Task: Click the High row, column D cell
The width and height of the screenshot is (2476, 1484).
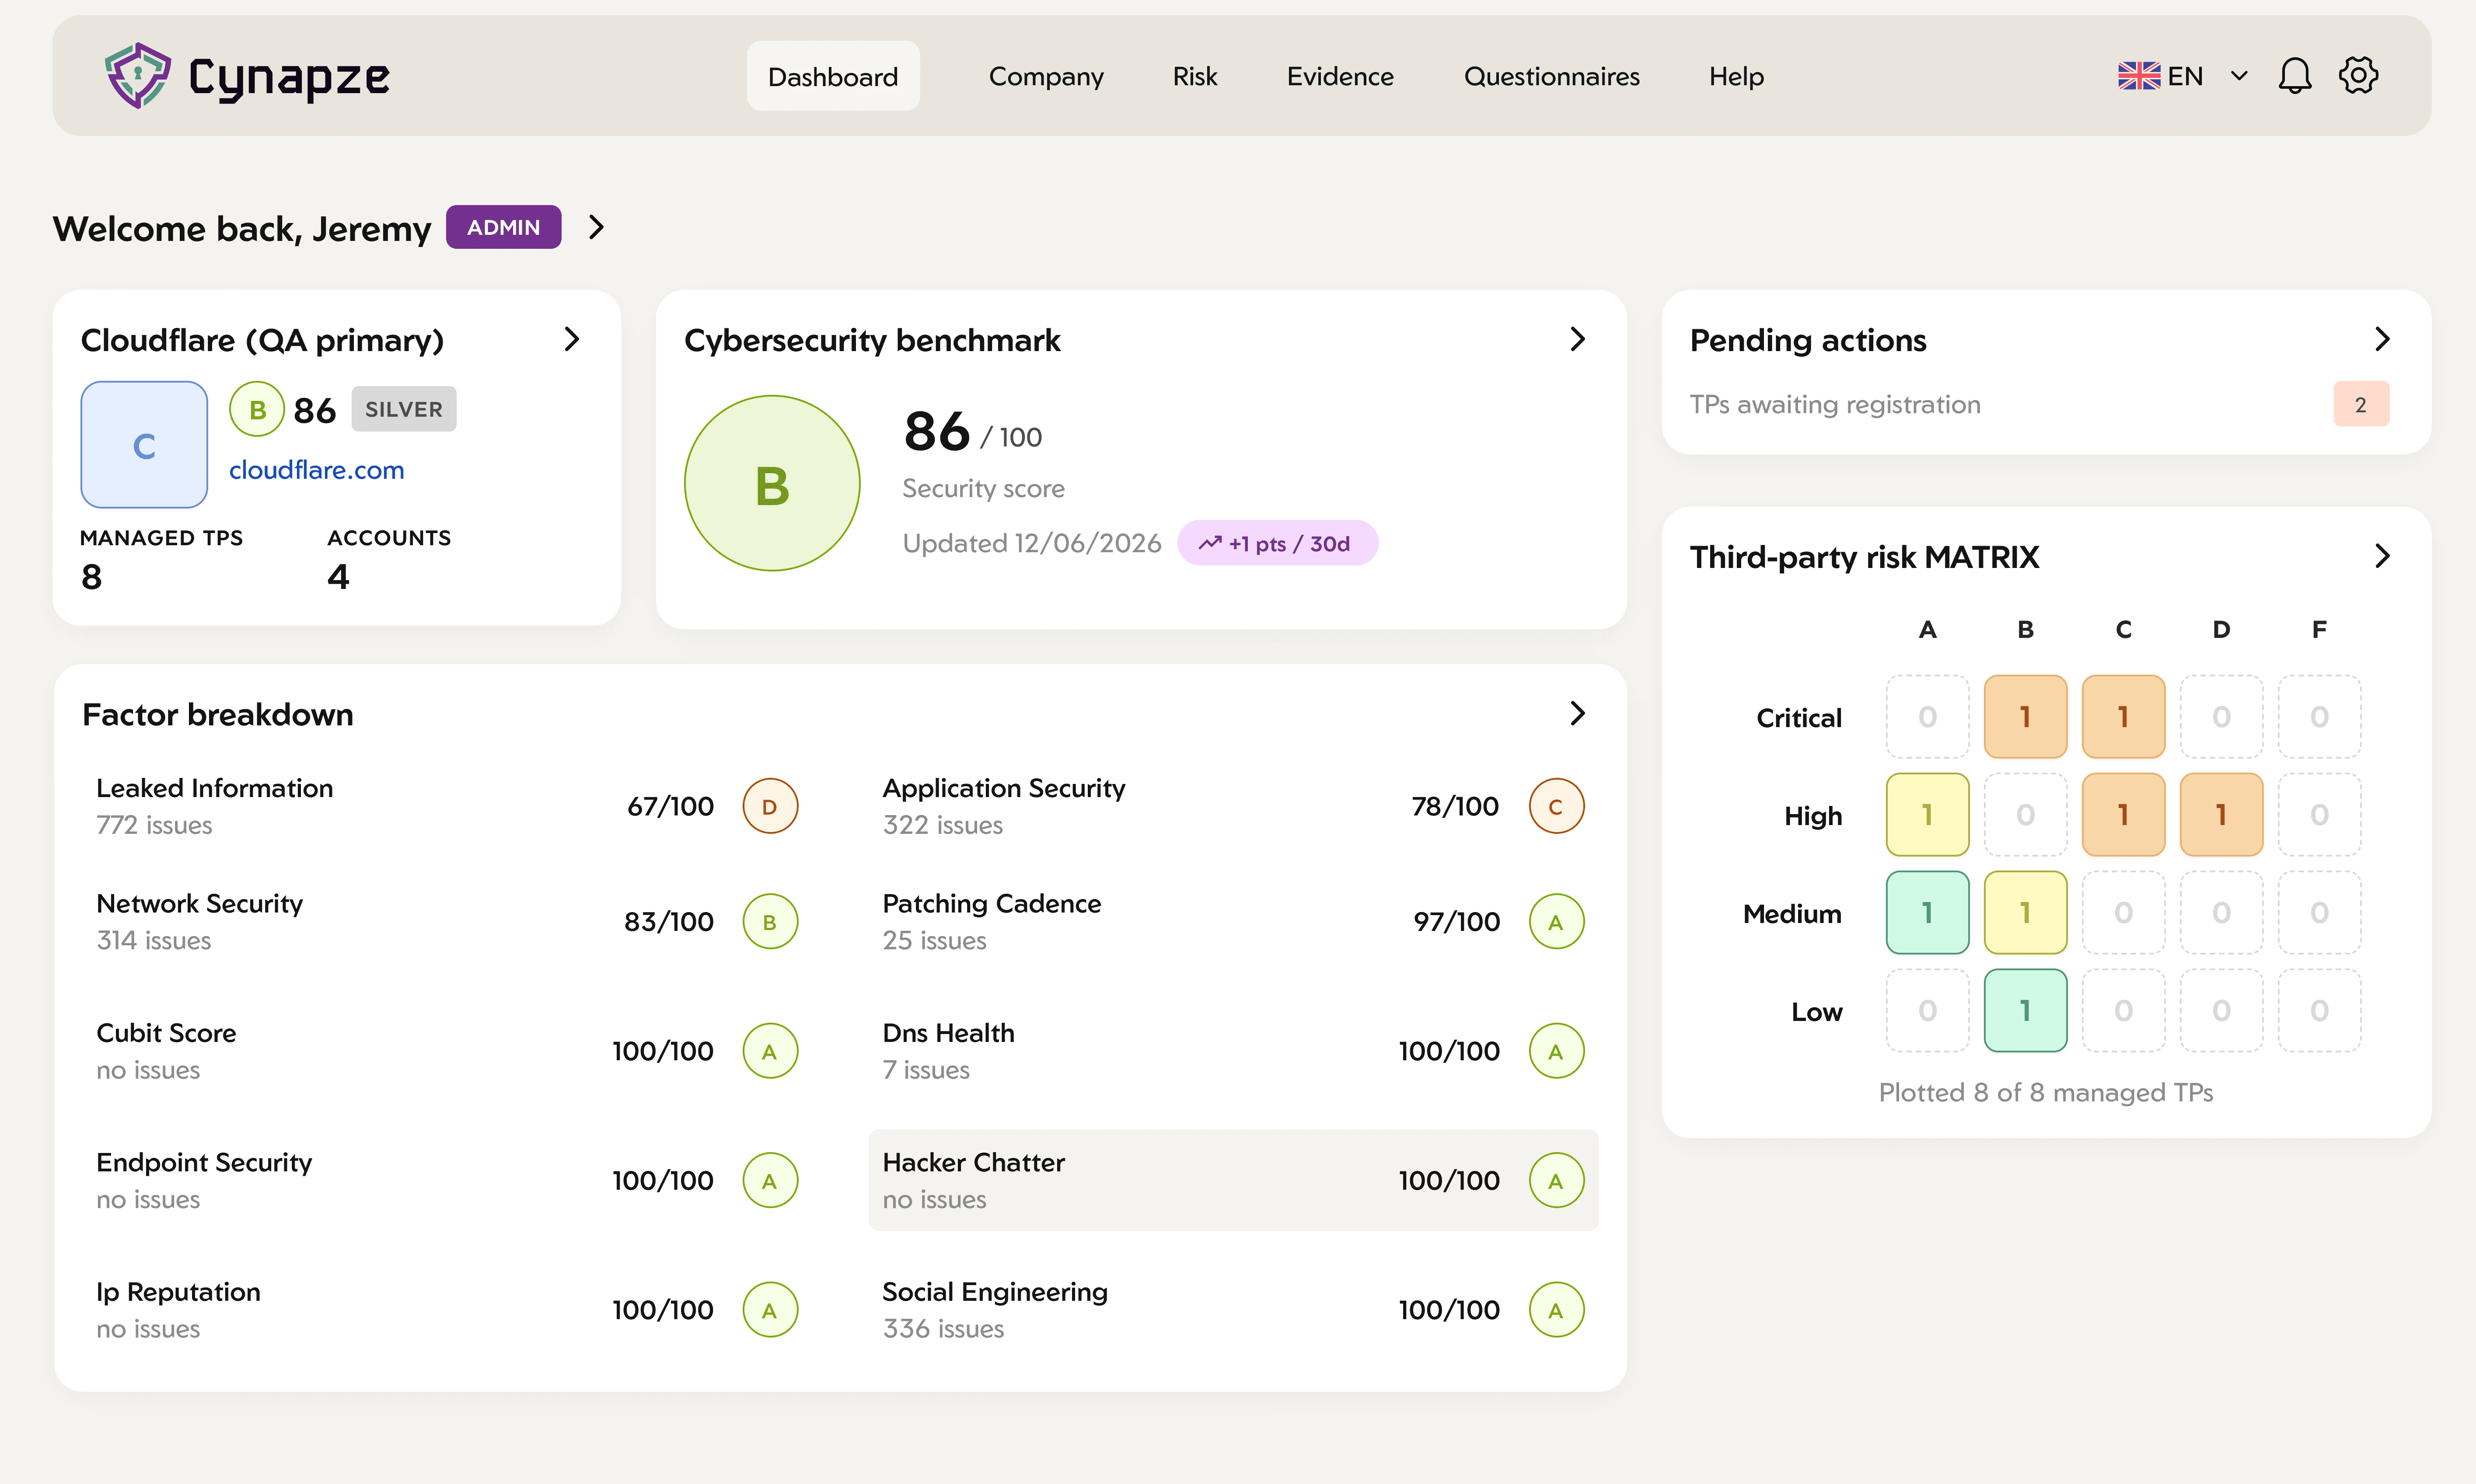Action: tap(2221, 814)
